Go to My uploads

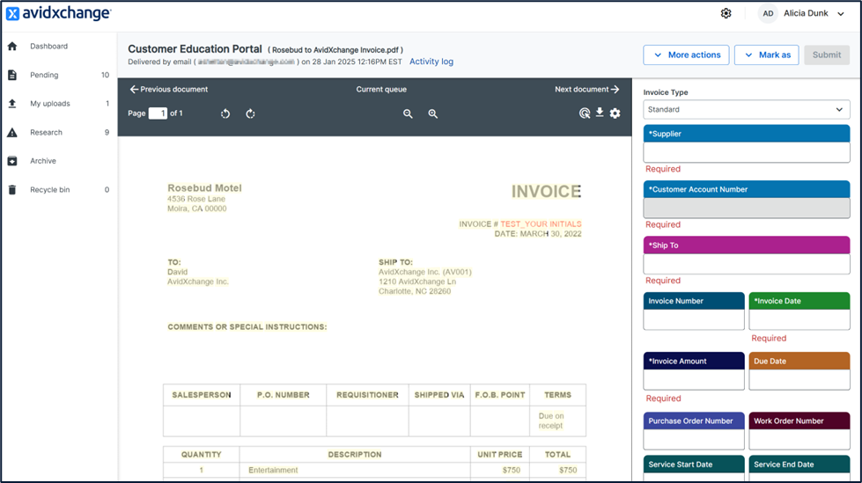tap(50, 103)
